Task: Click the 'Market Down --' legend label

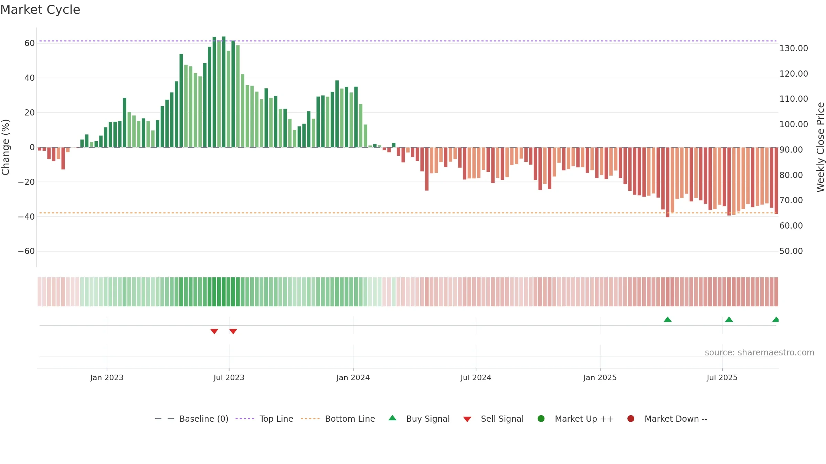Action: click(676, 419)
